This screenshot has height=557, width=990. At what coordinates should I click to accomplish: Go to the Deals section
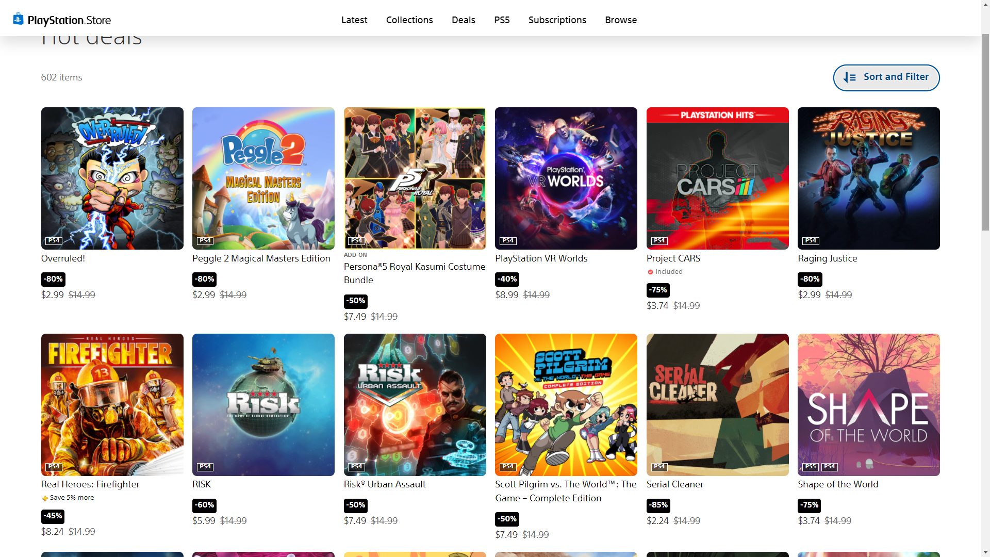pos(463,20)
